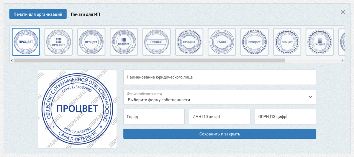The height and width of the screenshot is (157, 354).
Task: Click the "ИНН (10 цифр)" field
Action: 219,117
